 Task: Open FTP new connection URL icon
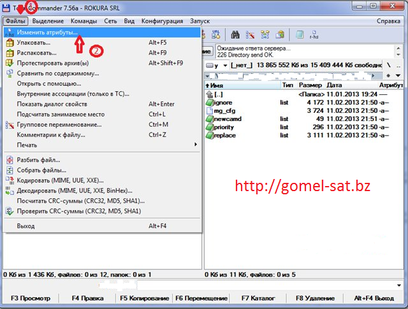coord(215,34)
